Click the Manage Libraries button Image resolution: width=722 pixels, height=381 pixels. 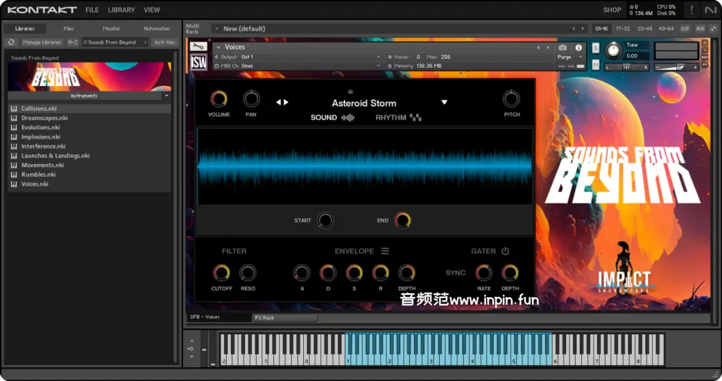tap(42, 42)
